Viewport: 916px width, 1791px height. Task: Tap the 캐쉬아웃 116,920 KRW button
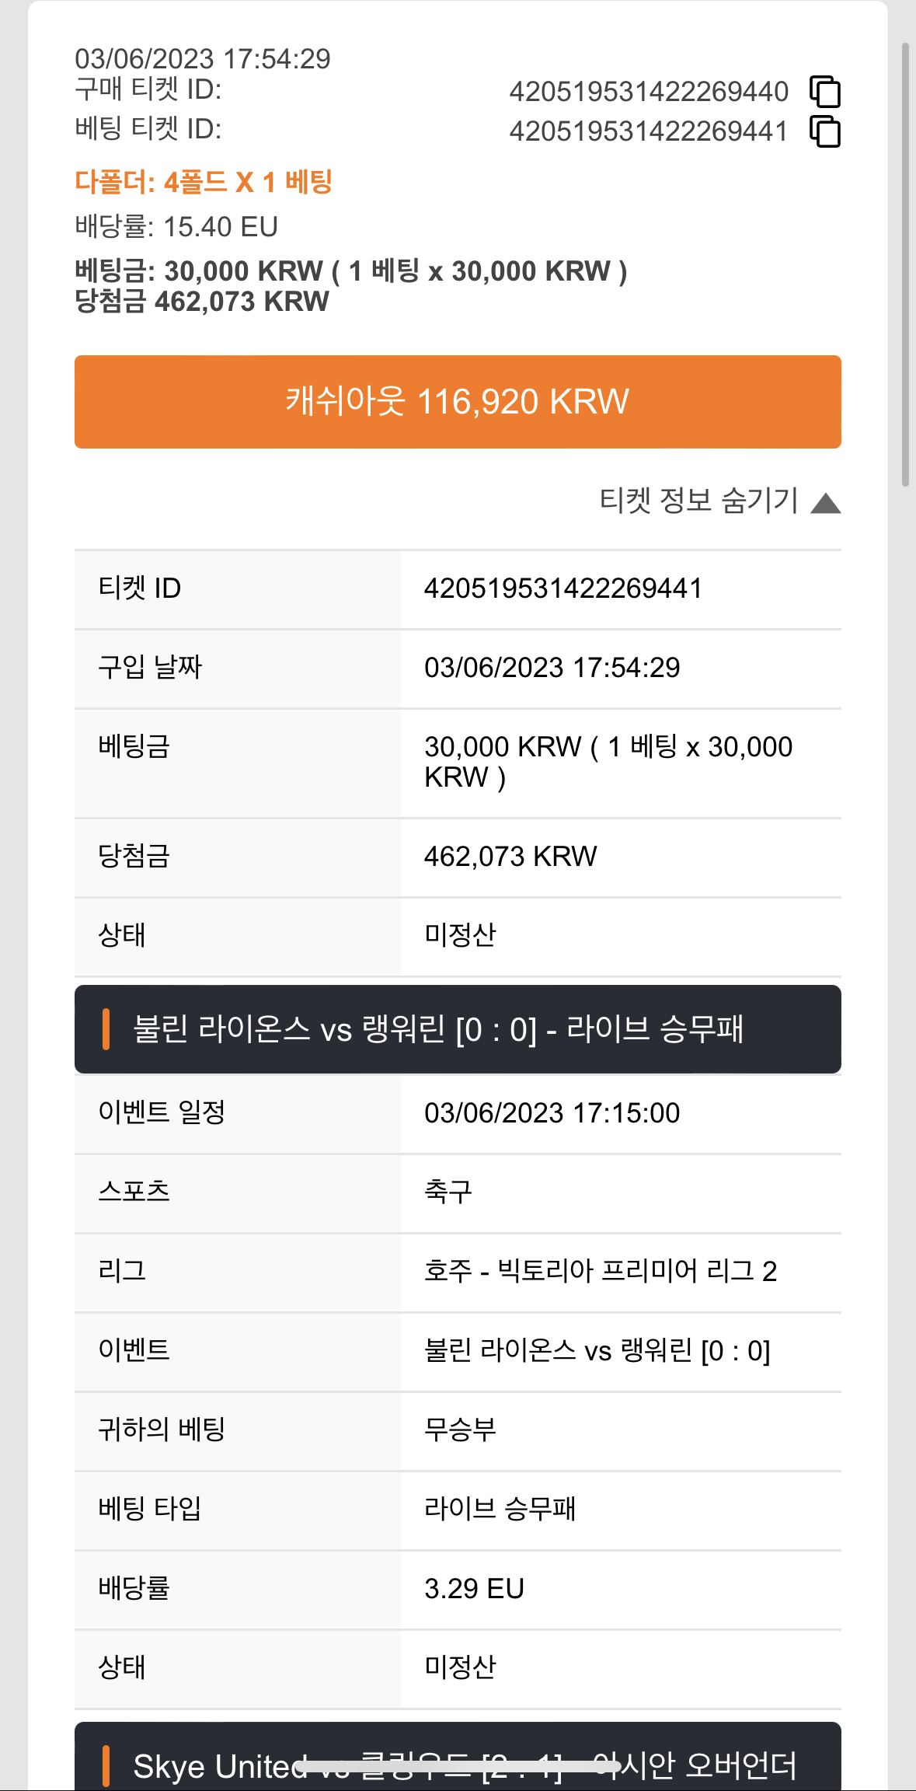(458, 402)
